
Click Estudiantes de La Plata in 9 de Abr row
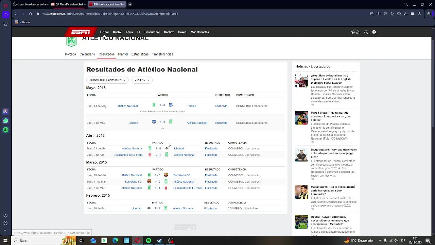click(128, 155)
